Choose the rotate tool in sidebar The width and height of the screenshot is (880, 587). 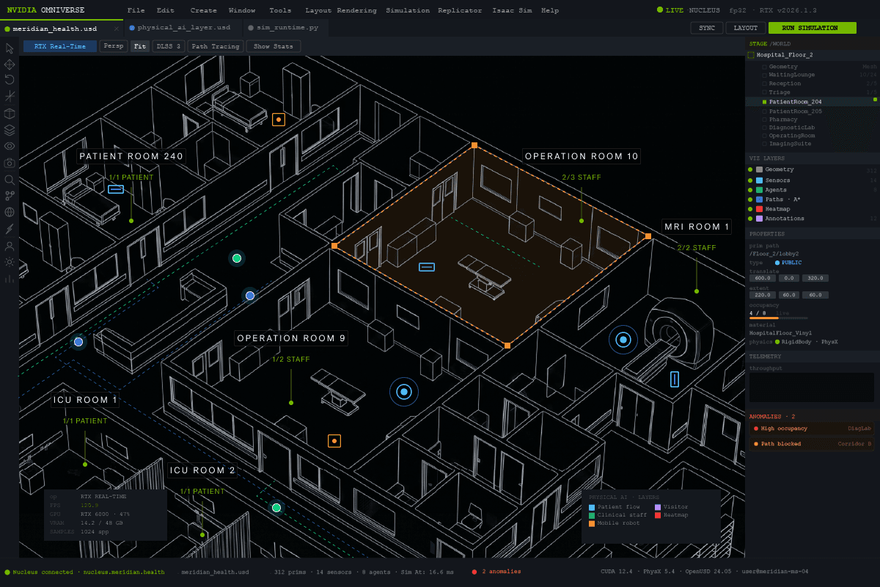pos(10,80)
